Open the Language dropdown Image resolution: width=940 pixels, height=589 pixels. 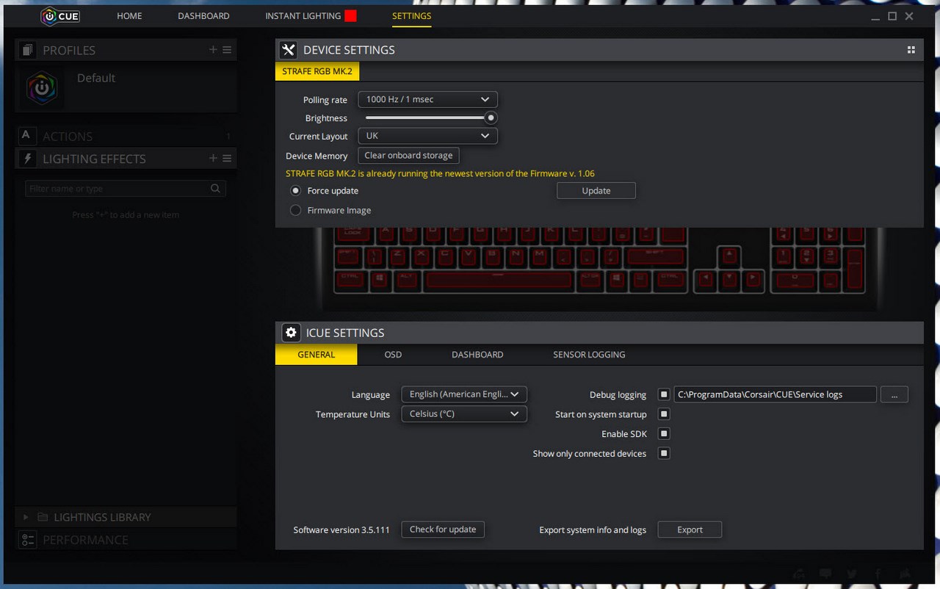pos(464,394)
